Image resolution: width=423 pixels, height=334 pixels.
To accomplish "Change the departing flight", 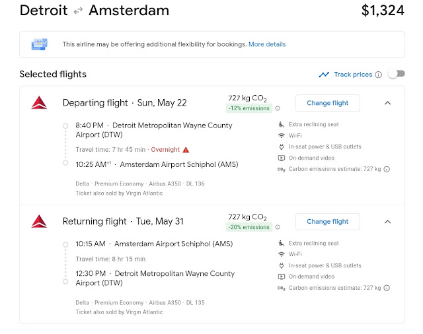I will tap(327, 103).
